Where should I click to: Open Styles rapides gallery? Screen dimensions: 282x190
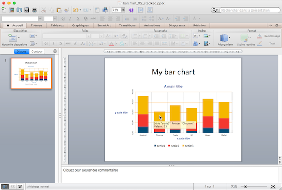(246, 40)
